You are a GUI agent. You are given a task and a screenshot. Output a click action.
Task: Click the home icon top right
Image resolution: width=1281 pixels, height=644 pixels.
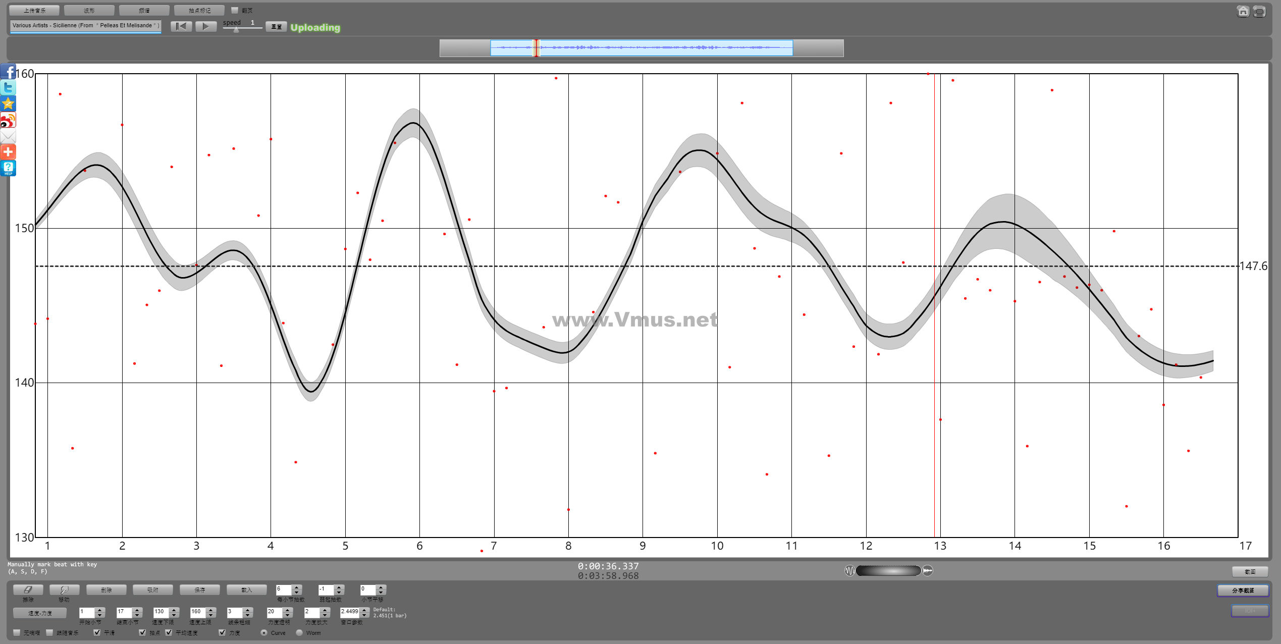1243,11
